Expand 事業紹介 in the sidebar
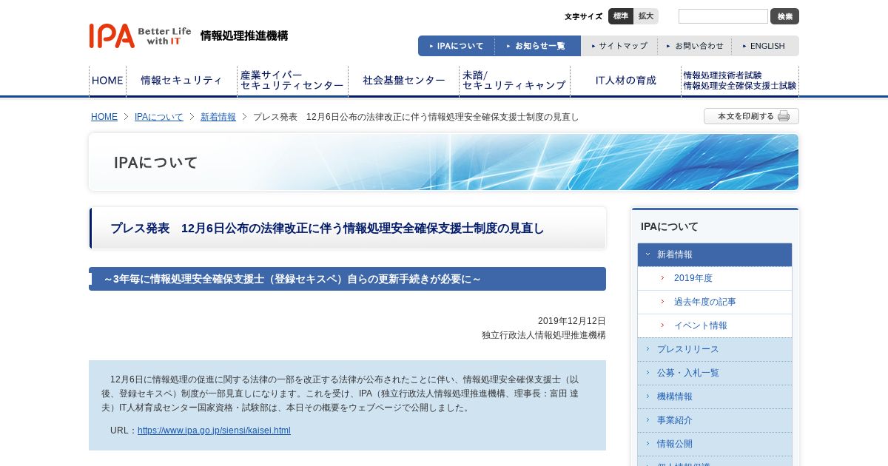The width and height of the screenshot is (888, 466). coord(715,420)
